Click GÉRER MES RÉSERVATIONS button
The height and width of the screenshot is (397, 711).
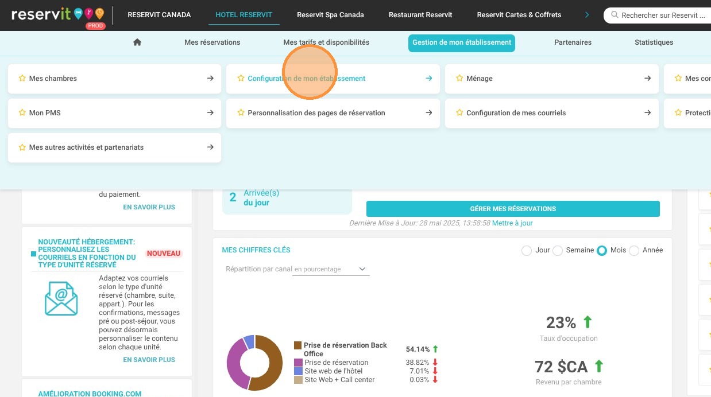pos(513,209)
